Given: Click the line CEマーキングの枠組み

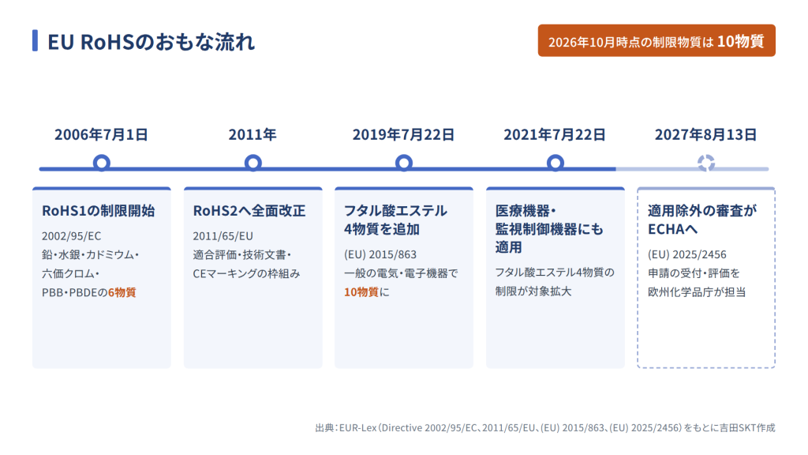Looking at the screenshot, I should 246,274.
